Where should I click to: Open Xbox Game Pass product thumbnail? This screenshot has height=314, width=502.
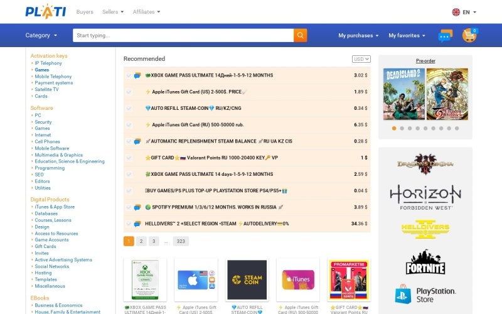(145, 279)
